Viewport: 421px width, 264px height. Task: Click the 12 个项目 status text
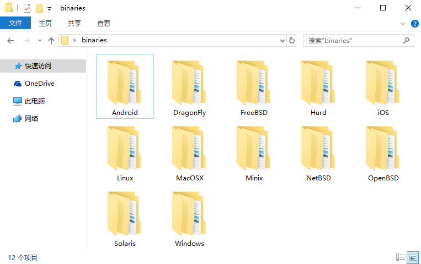click(x=23, y=257)
